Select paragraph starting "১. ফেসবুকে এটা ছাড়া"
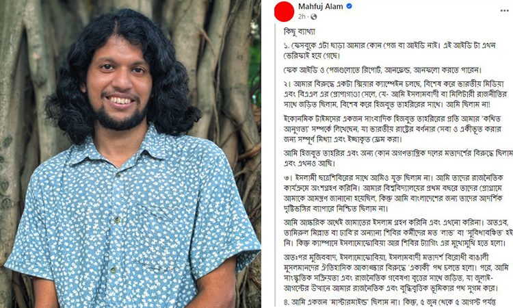Screen dimensions: 513x308 coord(389,50)
